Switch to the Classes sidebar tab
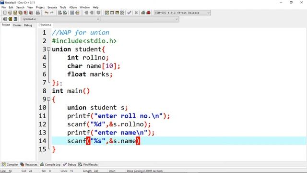Image resolution: width=307 pixels, height=173 pixels. point(17,25)
